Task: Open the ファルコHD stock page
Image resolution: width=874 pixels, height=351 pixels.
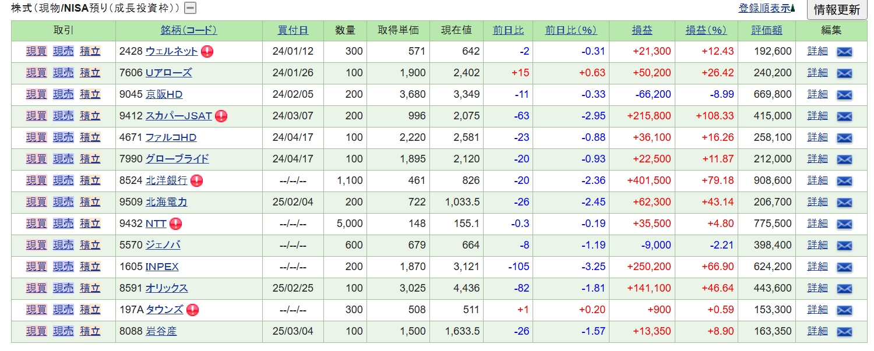Action: (x=171, y=137)
